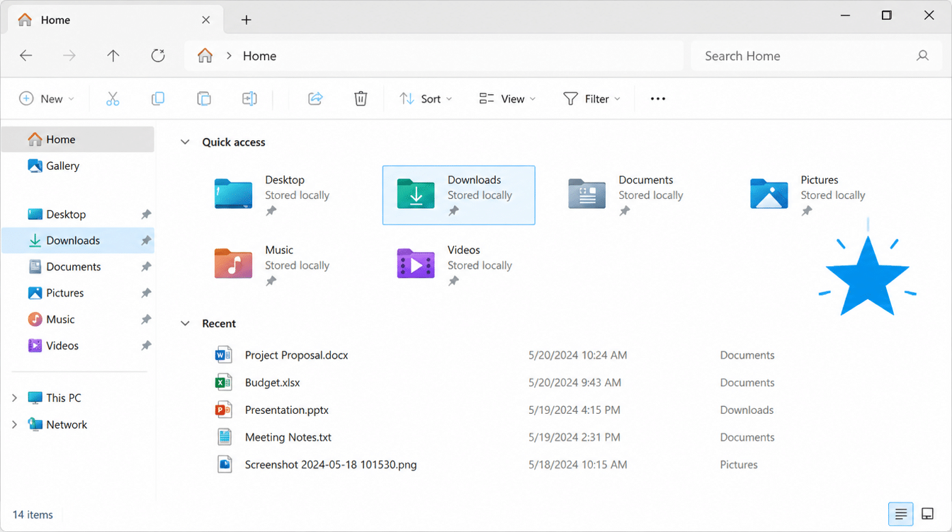
Task: Open the Pictures folder tile in Quick access
Action: coord(807,195)
